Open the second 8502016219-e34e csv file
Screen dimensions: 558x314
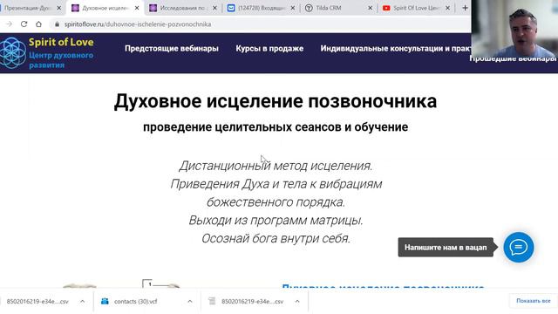(x=252, y=301)
